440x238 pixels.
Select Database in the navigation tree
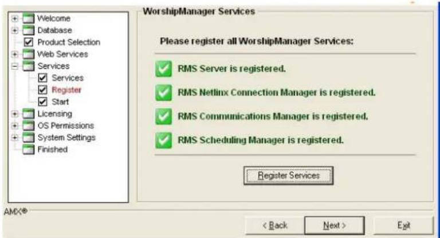[x=55, y=30]
